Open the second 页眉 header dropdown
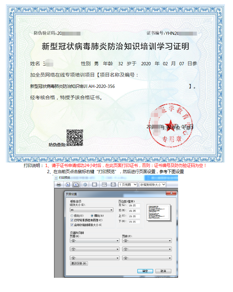Screen dimensions: 233x292 (95, 249)
